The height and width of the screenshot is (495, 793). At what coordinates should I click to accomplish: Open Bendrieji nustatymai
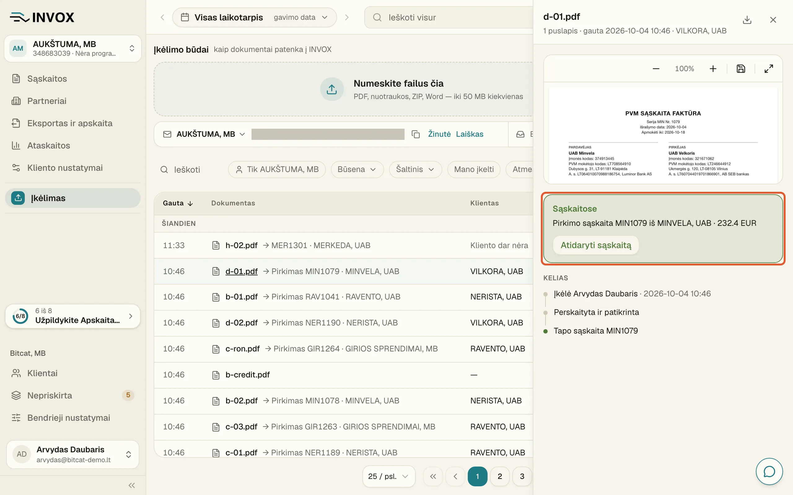coord(73,418)
